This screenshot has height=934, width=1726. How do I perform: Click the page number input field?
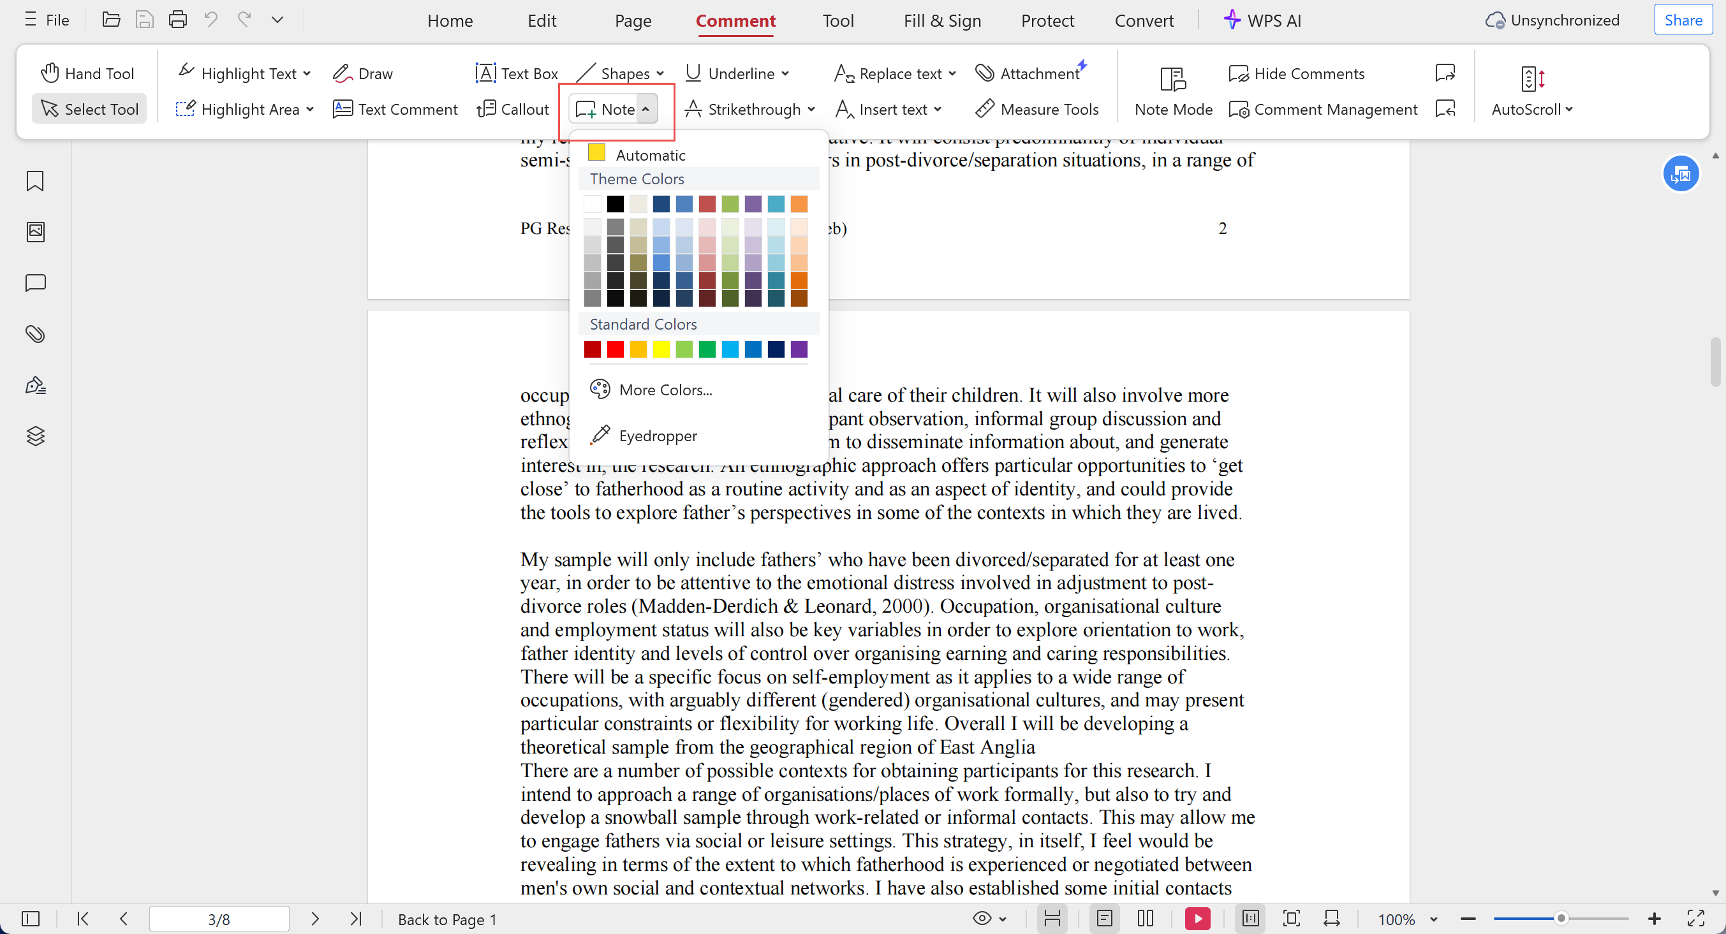[219, 919]
